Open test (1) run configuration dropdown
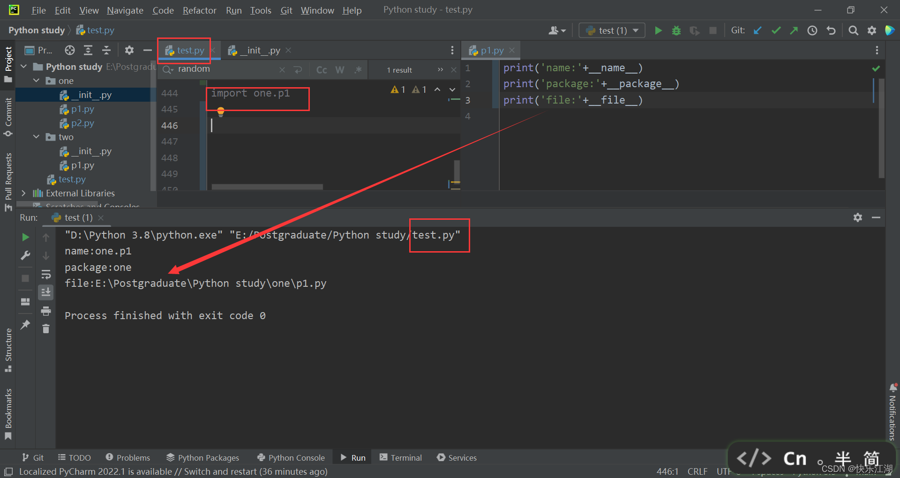 [x=612, y=30]
